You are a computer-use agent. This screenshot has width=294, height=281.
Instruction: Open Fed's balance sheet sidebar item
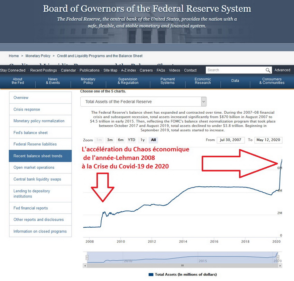click(x=40, y=133)
